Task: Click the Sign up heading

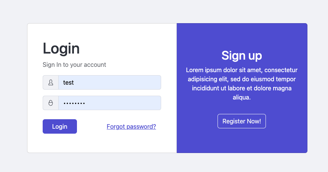Action: [x=242, y=56]
